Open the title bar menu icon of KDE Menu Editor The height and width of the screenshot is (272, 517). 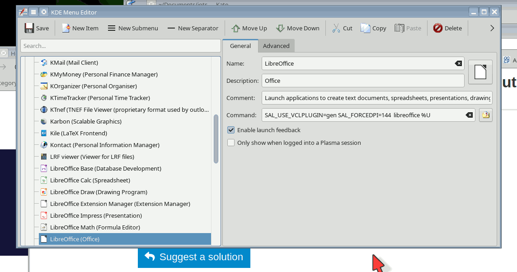(x=33, y=12)
